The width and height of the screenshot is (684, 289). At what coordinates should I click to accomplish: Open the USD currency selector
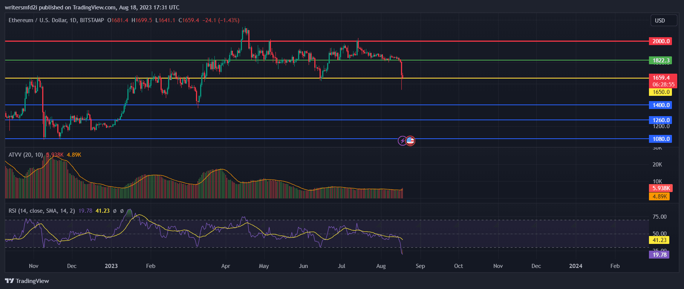click(x=663, y=21)
